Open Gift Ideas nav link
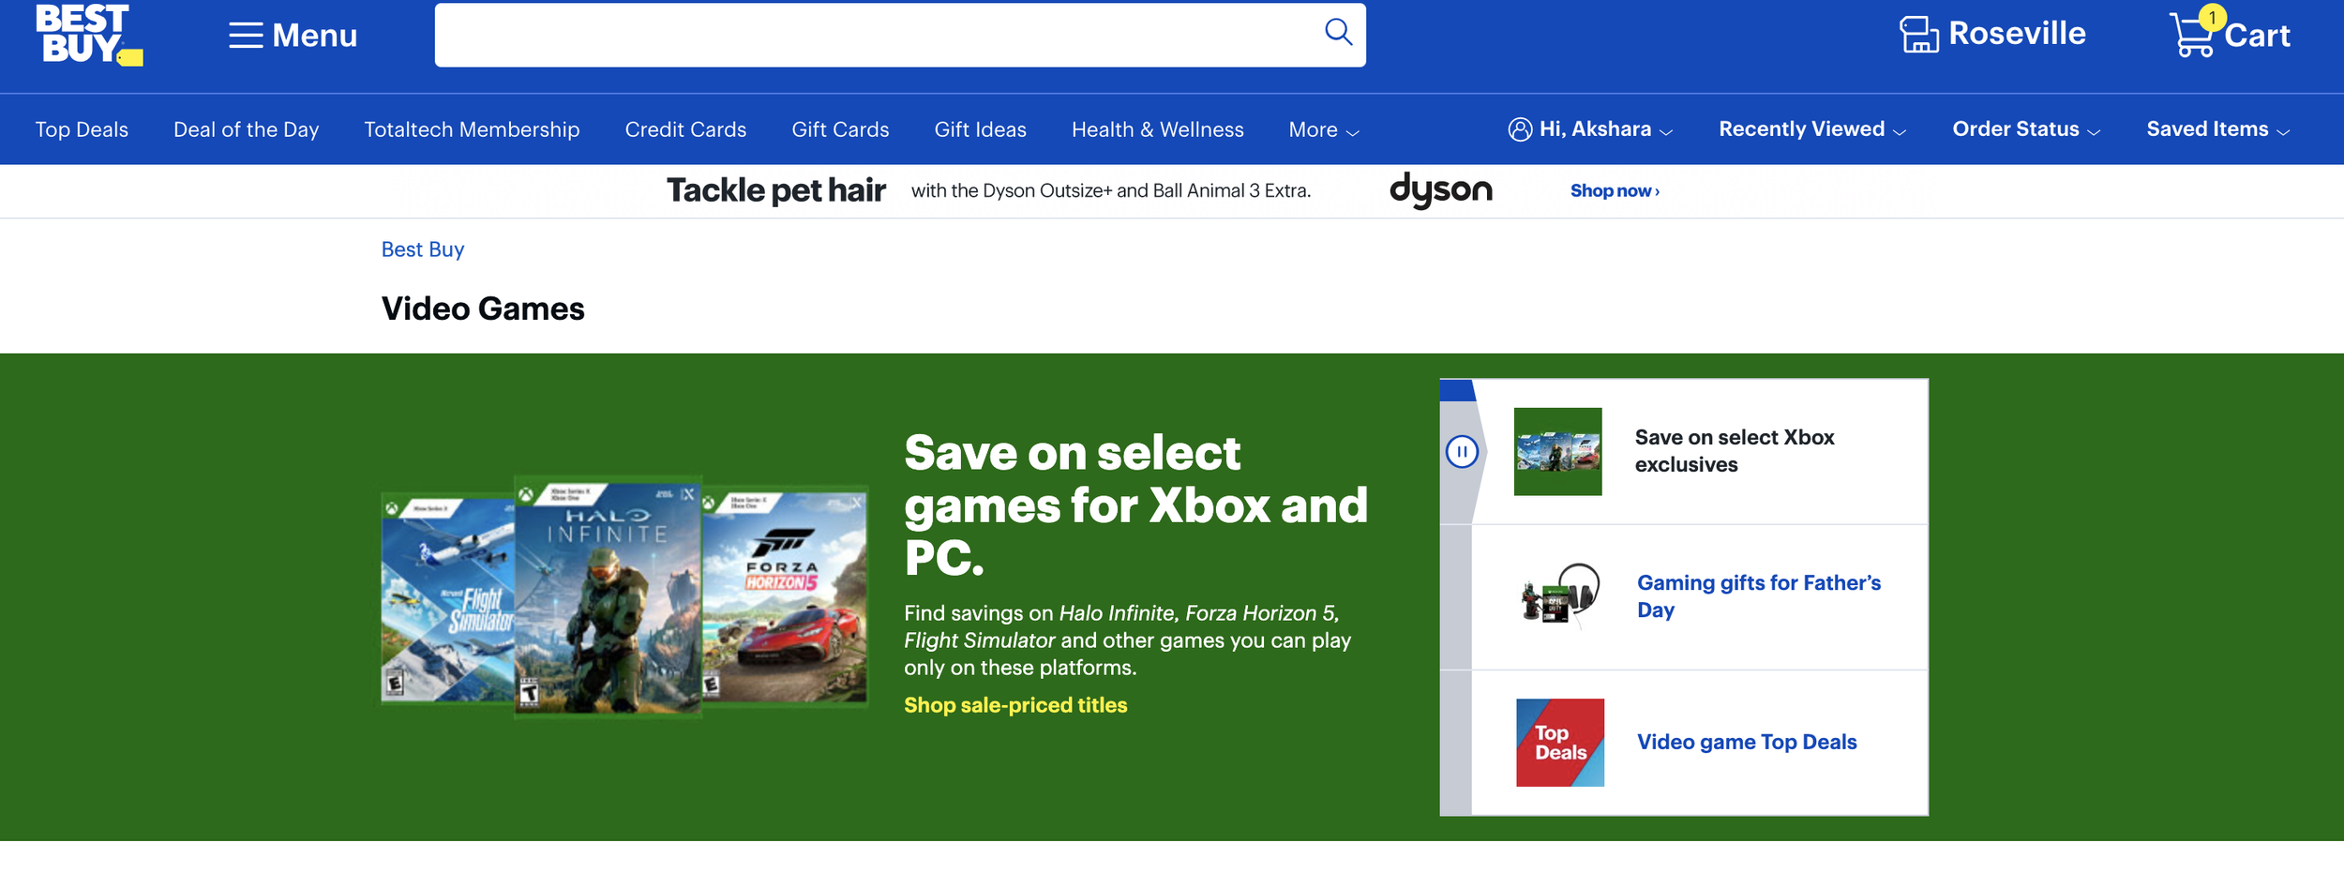Image resolution: width=2344 pixels, height=873 pixels. [x=980, y=129]
